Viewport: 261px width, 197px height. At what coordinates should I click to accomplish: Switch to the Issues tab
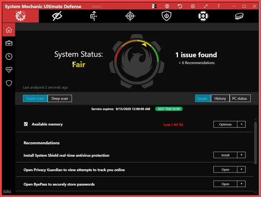pos(203,98)
